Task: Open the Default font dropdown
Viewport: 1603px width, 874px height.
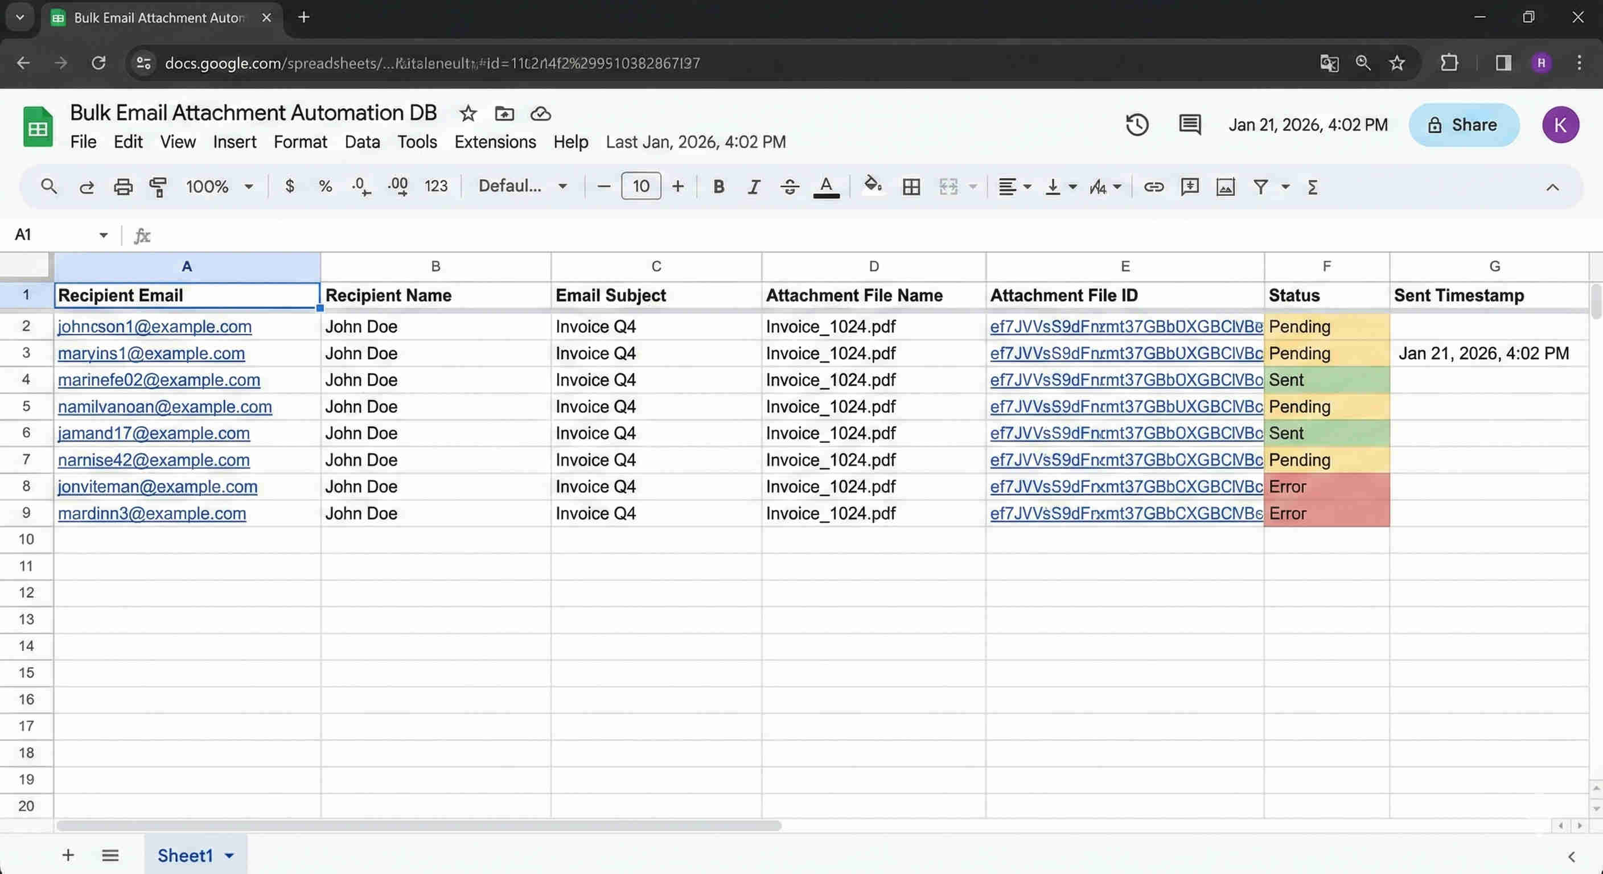Action: click(523, 186)
